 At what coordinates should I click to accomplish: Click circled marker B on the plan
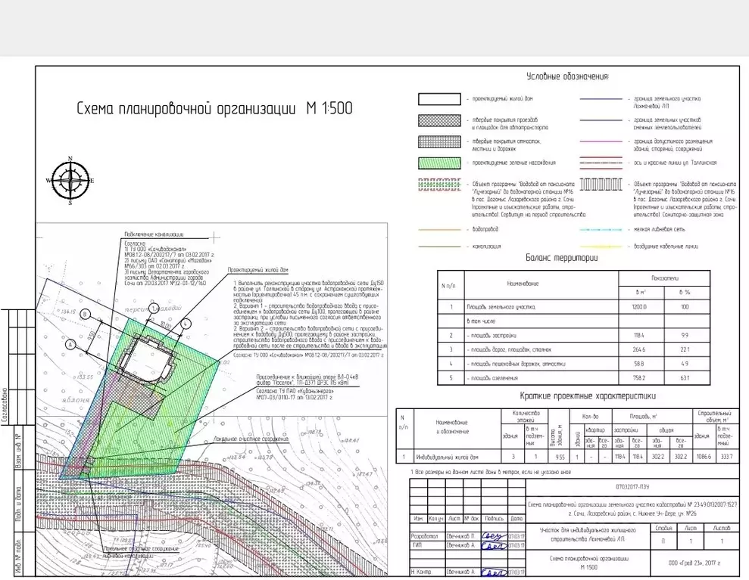click(86, 314)
